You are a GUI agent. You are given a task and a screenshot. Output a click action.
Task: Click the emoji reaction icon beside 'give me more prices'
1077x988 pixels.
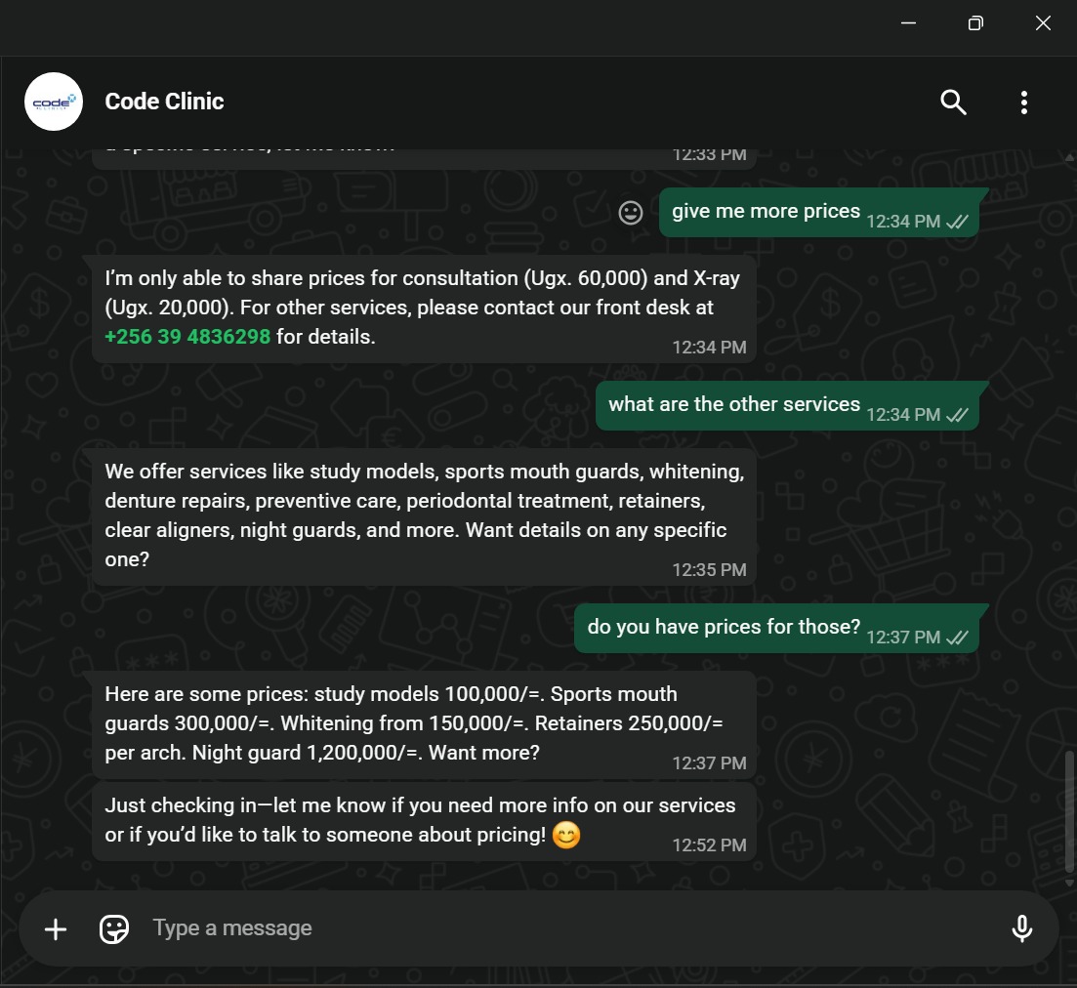(x=630, y=212)
